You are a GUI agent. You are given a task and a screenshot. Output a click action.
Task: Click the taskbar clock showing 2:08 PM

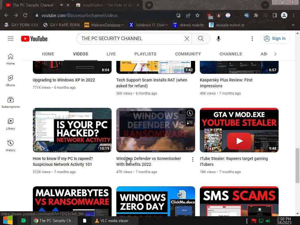click(284, 221)
